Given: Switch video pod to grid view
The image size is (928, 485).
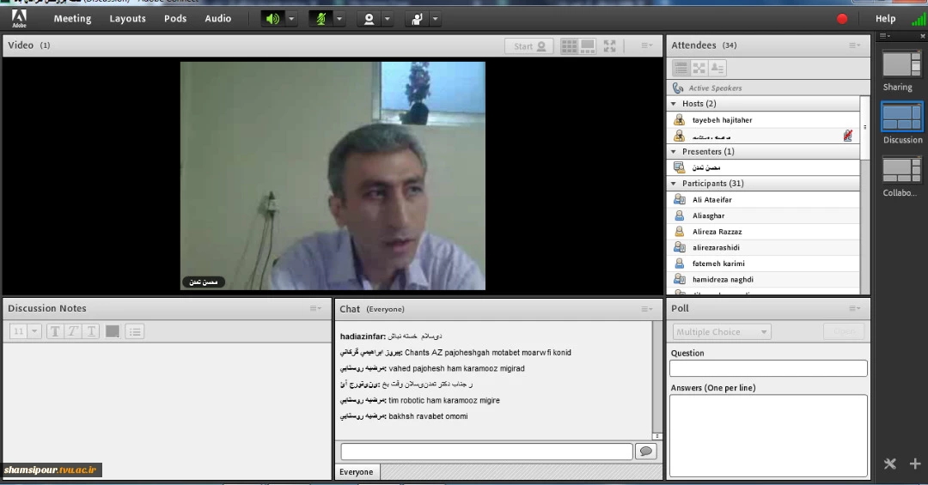Looking at the screenshot, I should tap(569, 46).
